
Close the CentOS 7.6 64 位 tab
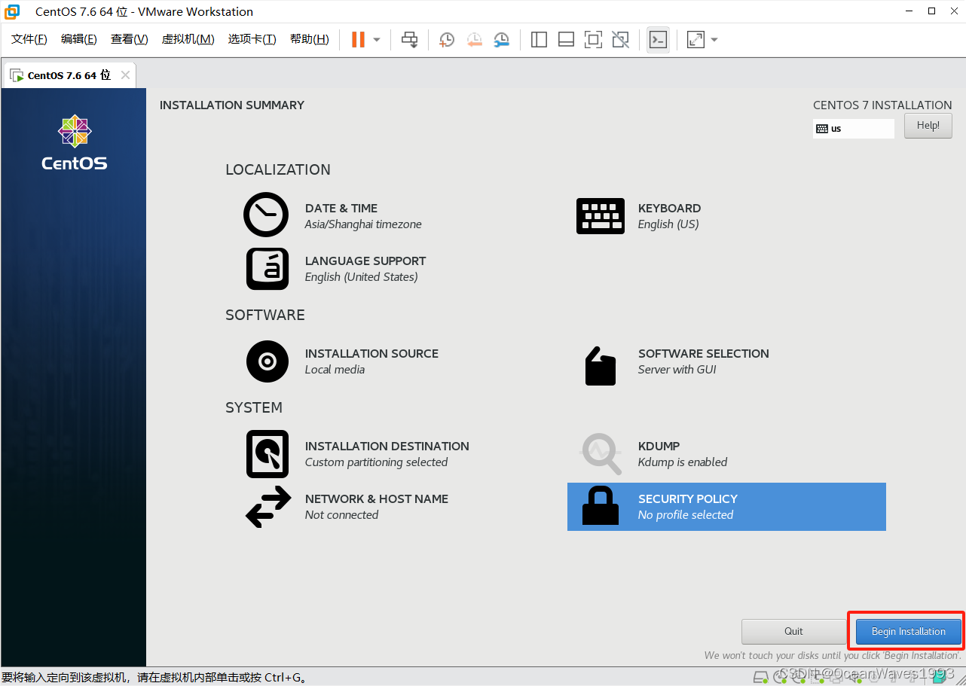125,75
